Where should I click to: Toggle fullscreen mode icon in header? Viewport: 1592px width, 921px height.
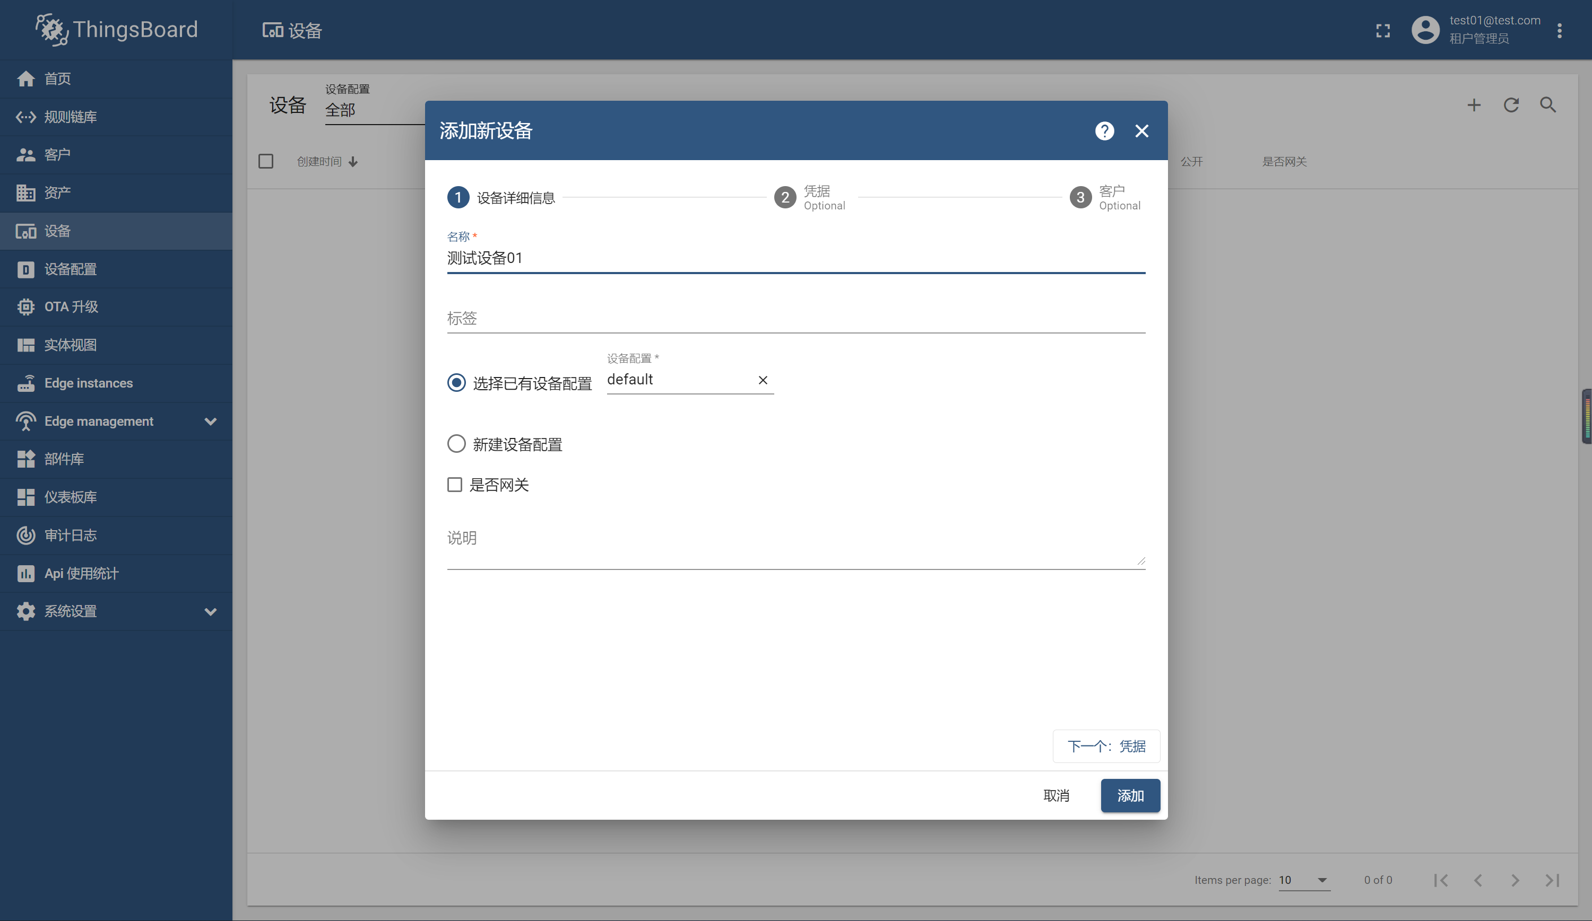click(1382, 30)
